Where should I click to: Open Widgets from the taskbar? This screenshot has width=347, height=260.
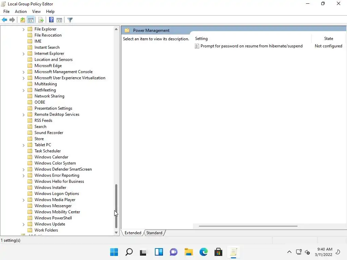click(159, 252)
